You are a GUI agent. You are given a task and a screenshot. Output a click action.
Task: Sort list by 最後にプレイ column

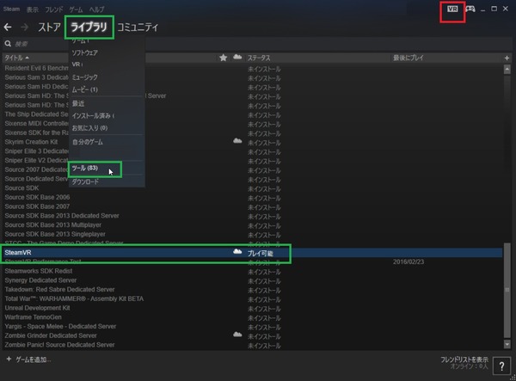(408, 58)
